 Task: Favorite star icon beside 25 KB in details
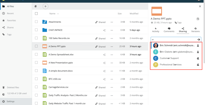[152, 22]
